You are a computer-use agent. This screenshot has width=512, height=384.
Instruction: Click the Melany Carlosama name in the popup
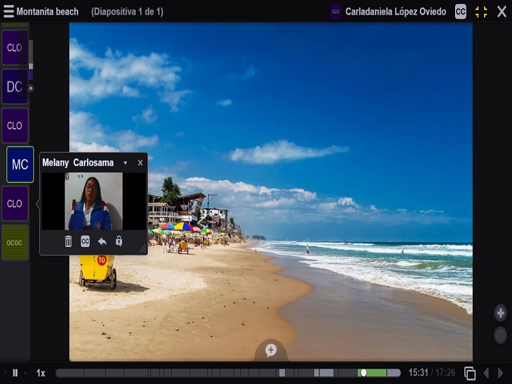(x=78, y=163)
